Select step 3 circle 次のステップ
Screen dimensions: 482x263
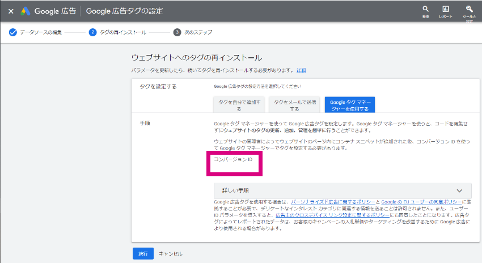[x=177, y=32]
